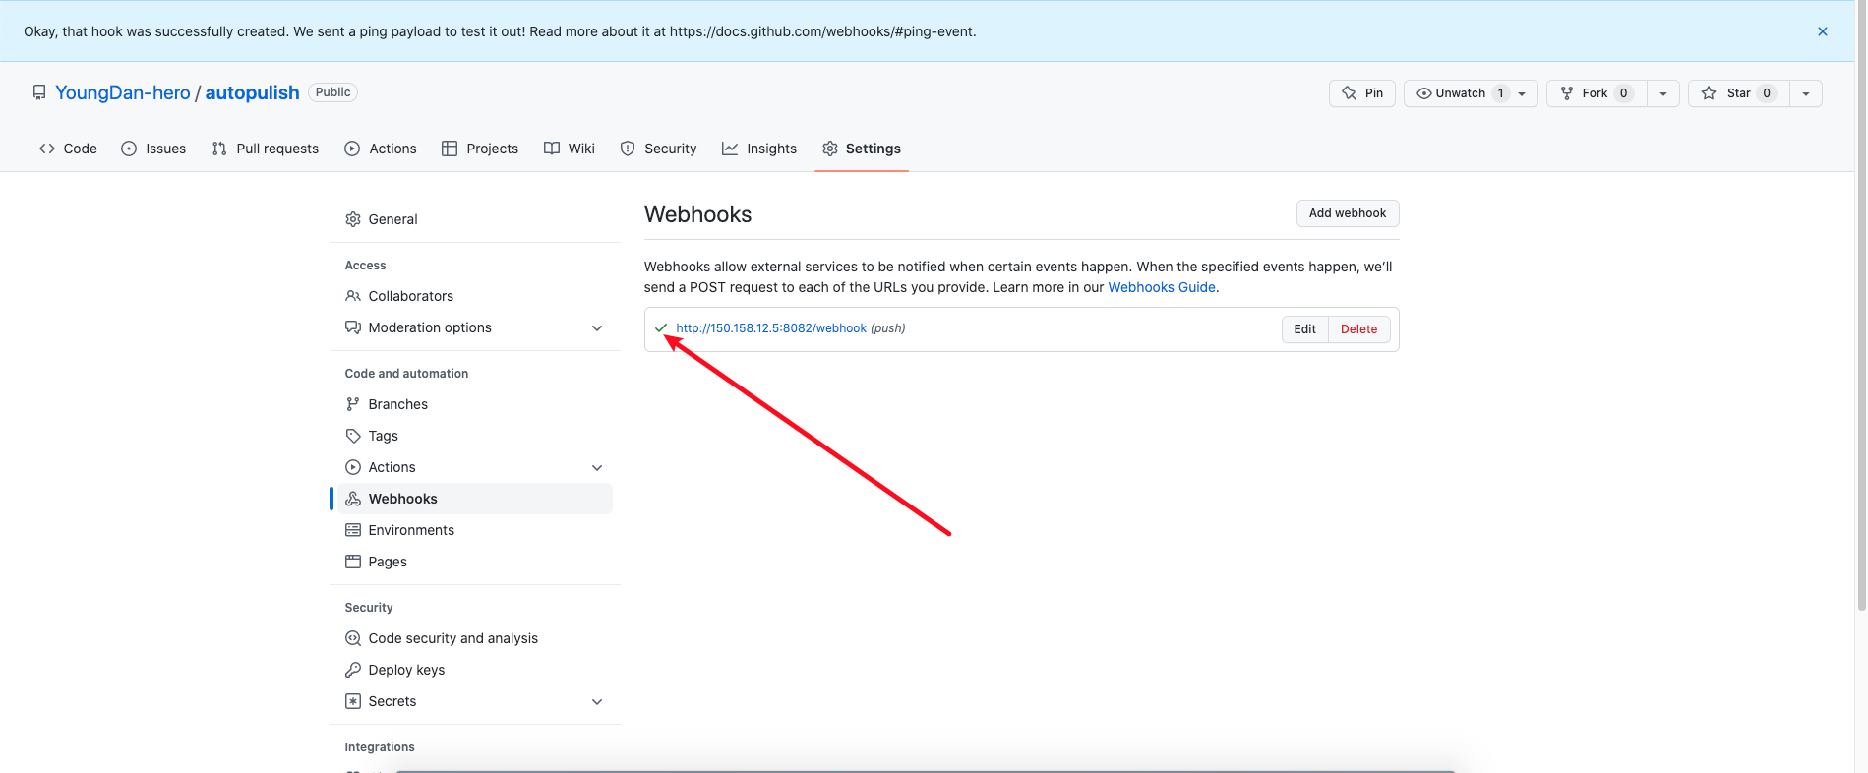Expand the Secrets chevron
The height and width of the screenshot is (773, 1868).
point(597,701)
